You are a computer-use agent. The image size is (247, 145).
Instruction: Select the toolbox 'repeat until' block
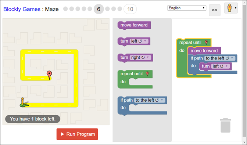tap(135, 79)
